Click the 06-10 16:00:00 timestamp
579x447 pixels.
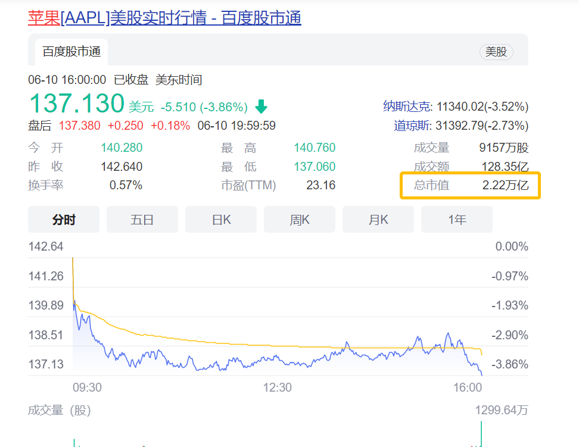(x=67, y=80)
